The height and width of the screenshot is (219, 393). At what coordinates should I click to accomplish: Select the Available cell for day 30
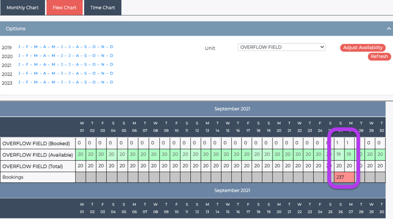380,154
